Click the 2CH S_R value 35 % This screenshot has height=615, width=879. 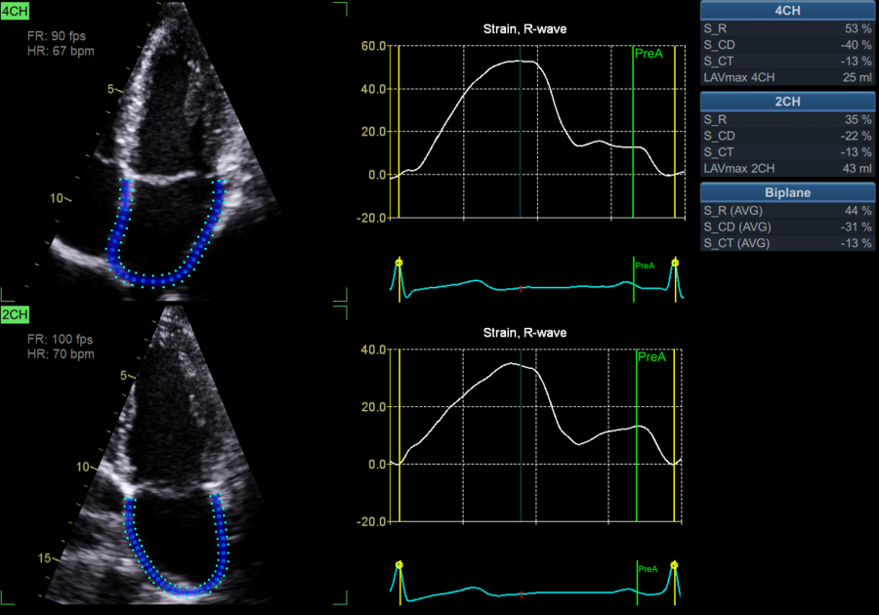point(858,120)
